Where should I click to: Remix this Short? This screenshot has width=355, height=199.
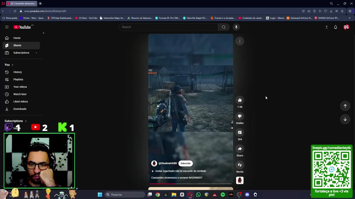[x=240, y=165]
